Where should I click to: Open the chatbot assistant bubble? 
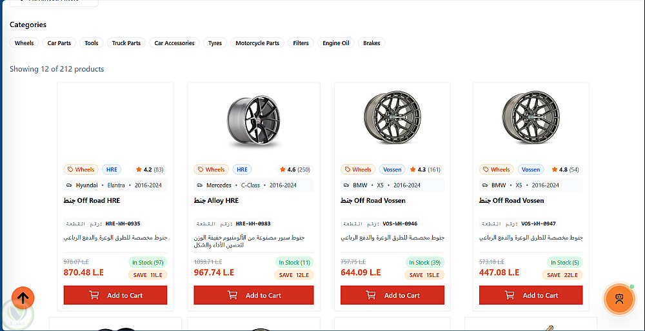pyautogui.click(x=619, y=299)
